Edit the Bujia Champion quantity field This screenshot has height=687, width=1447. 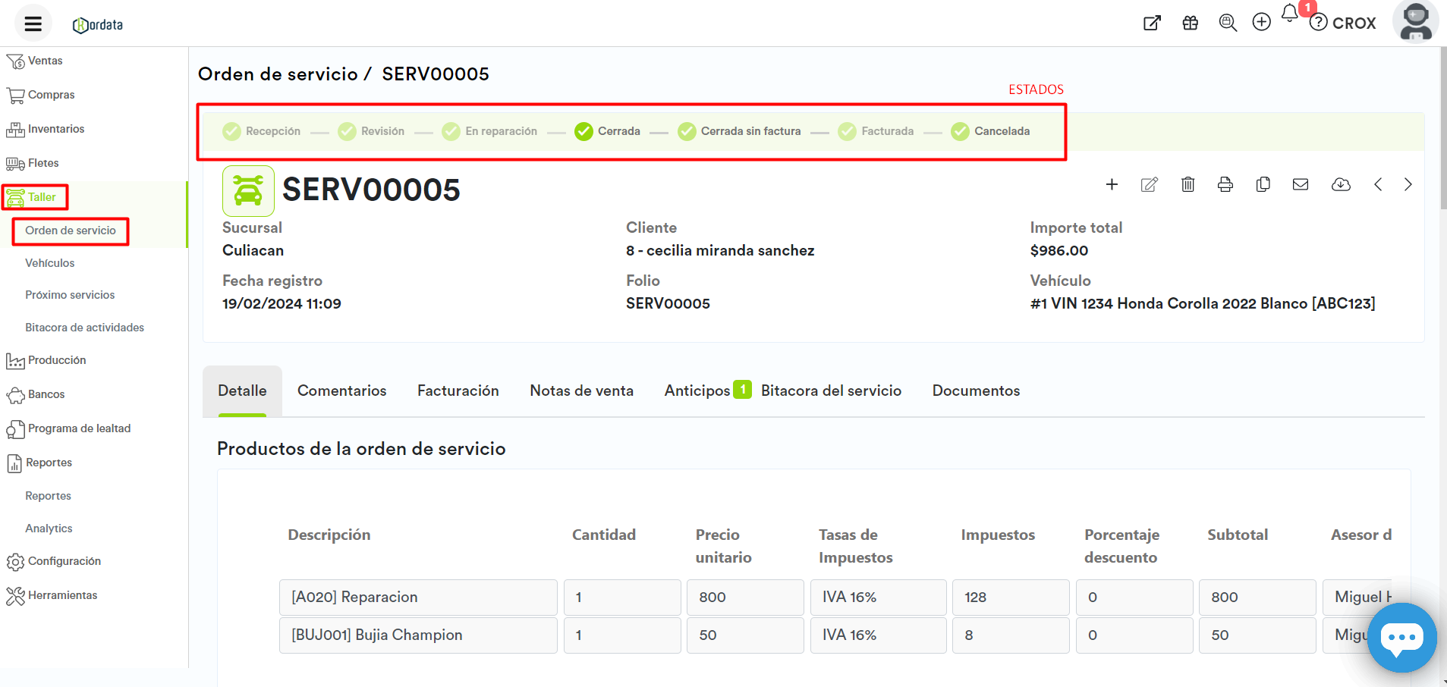pos(621,635)
